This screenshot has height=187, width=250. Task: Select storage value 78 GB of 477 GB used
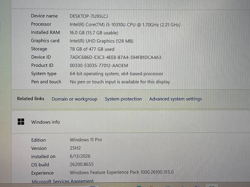[92, 49]
